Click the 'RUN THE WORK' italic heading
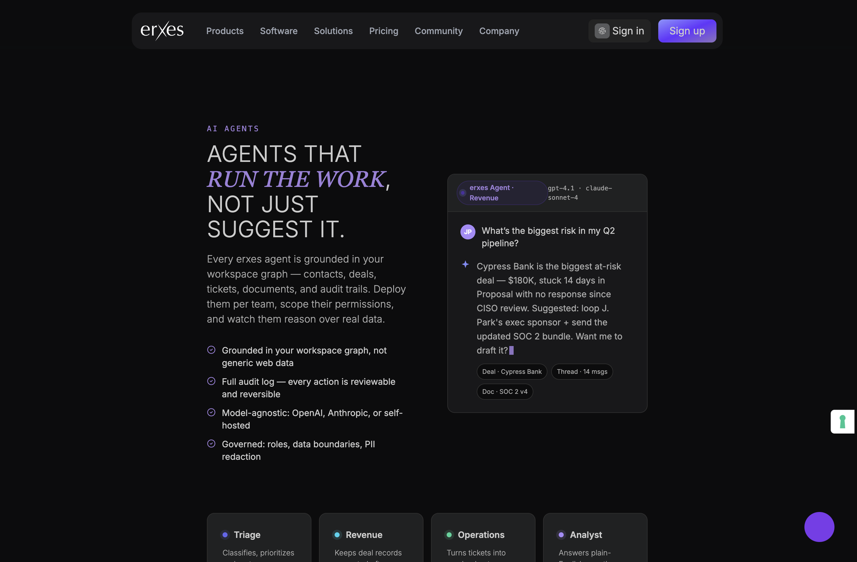 (x=296, y=179)
